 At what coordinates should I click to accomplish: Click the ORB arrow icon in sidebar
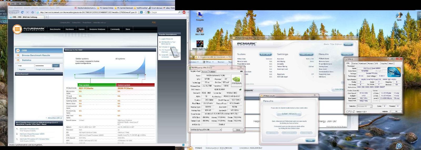pyautogui.click(x=18, y=50)
